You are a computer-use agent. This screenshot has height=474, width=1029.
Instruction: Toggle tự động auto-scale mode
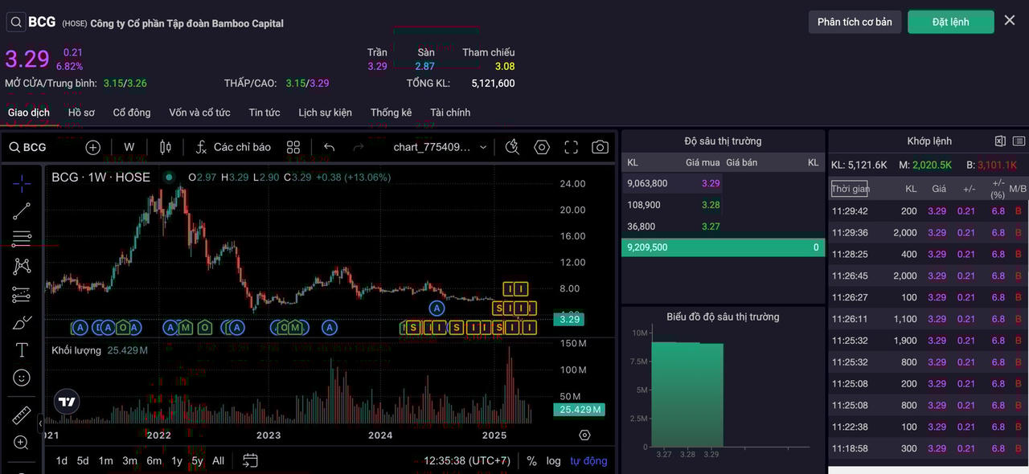(x=588, y=460)
